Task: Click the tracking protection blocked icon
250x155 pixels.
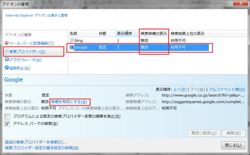Action: coord(7,67)
